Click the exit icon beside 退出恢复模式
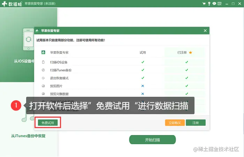Screen dimensions: 244x157 (x=43, y=78)
